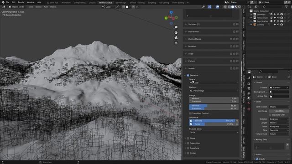The width and height of the screenshot is (292, 164).
Task: Switch to the UV Editing workspace tab
Action: (x=164, y=3)
